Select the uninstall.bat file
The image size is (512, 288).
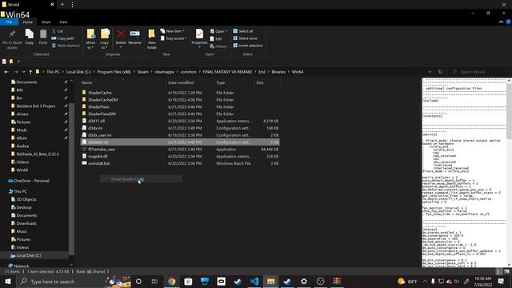[99, 163]
